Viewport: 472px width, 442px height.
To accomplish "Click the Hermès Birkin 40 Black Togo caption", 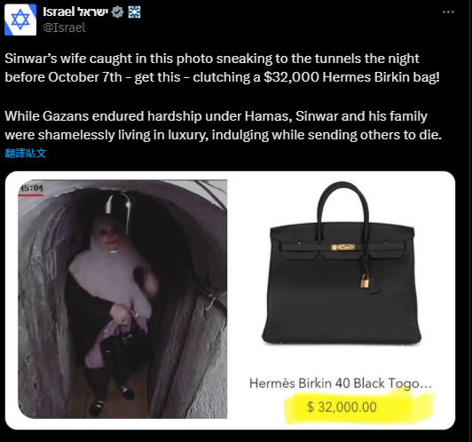I will pyautogui.click(x=341, y=383).
